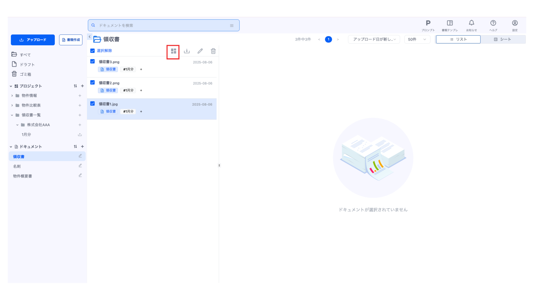Uncheck the 領収書2.png checkbox

[x=93, y=82]
